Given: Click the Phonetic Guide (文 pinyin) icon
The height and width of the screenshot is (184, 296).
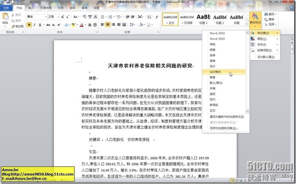Looking at the screenshot, I should [x=90, y=17].
